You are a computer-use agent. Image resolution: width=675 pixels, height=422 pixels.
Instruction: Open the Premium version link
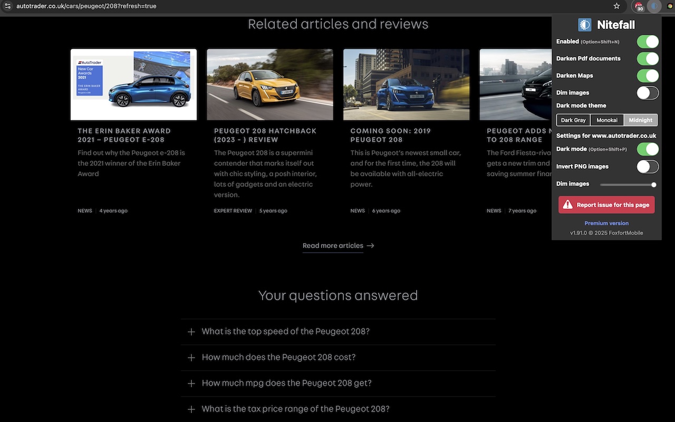606,223
